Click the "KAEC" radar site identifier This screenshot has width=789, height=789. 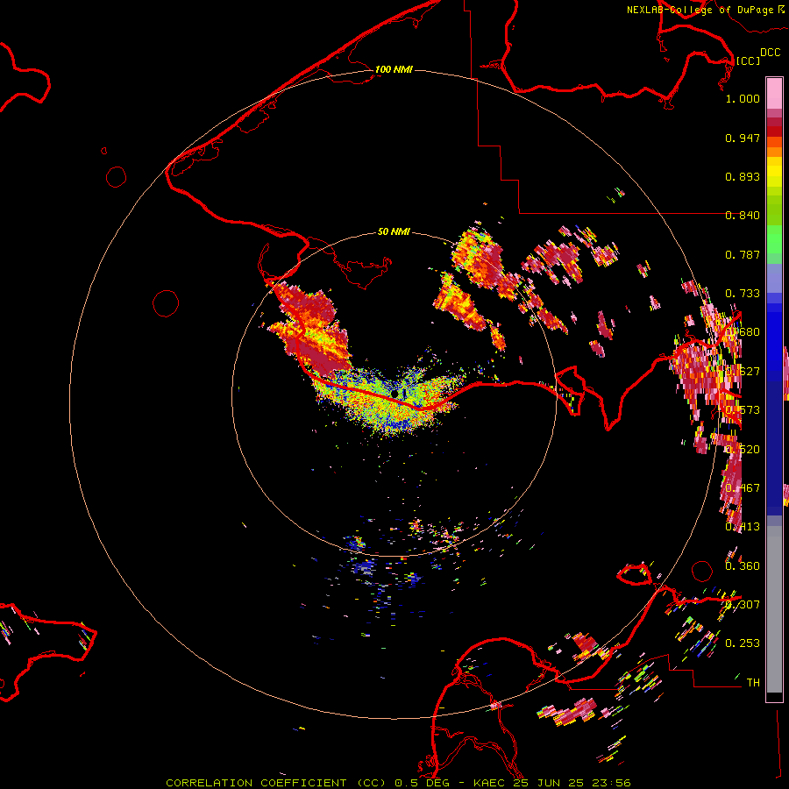coord(488,783)
